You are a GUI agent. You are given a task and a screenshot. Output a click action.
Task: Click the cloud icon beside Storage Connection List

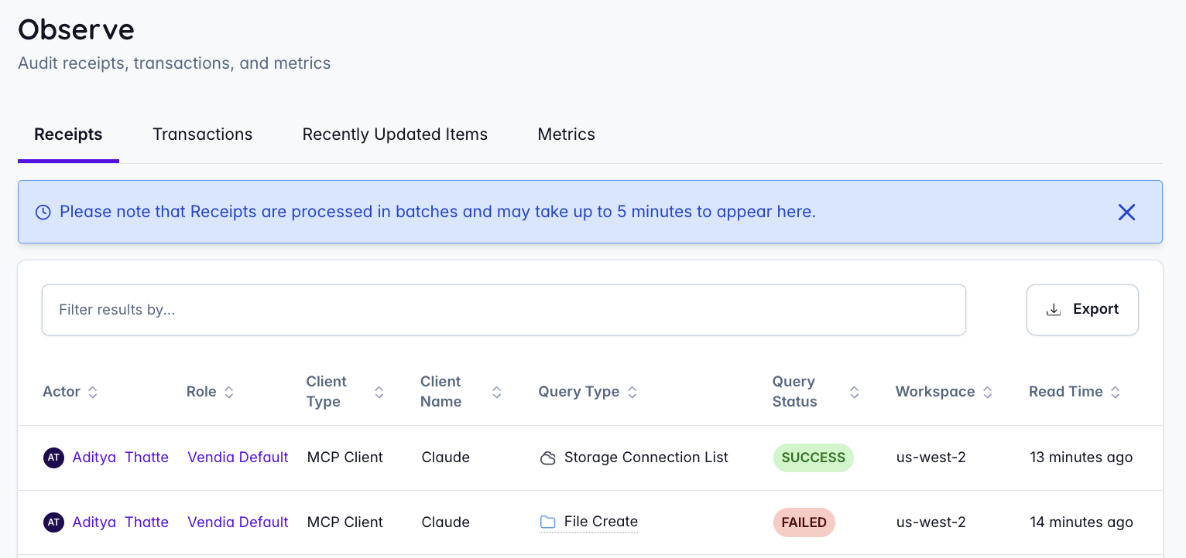[547, 458]
